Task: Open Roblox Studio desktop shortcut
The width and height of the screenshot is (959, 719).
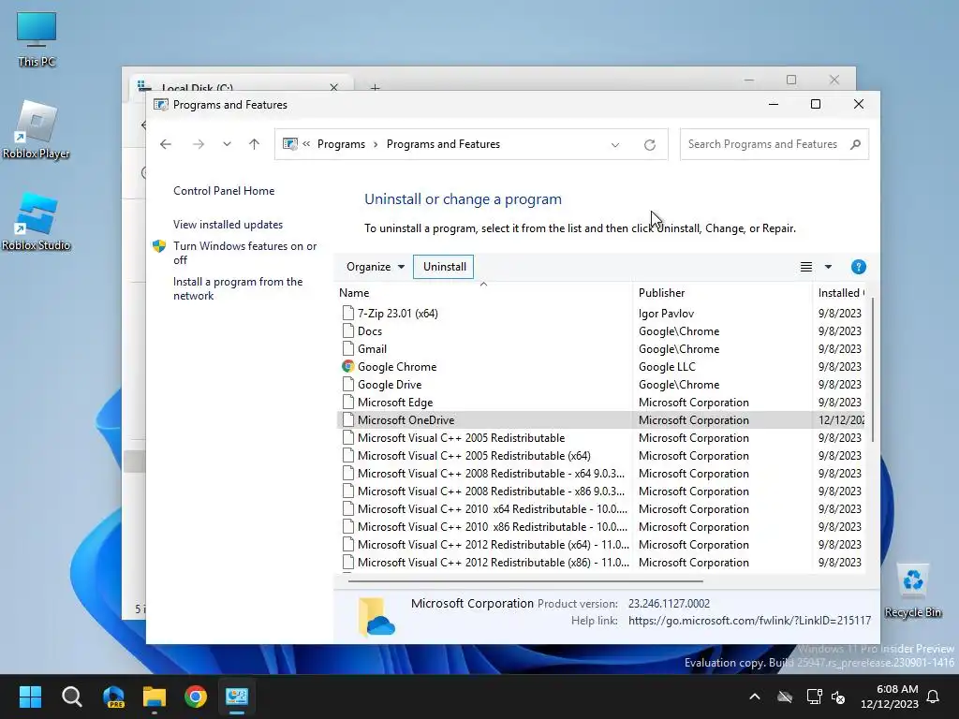Action: (37, 221)
